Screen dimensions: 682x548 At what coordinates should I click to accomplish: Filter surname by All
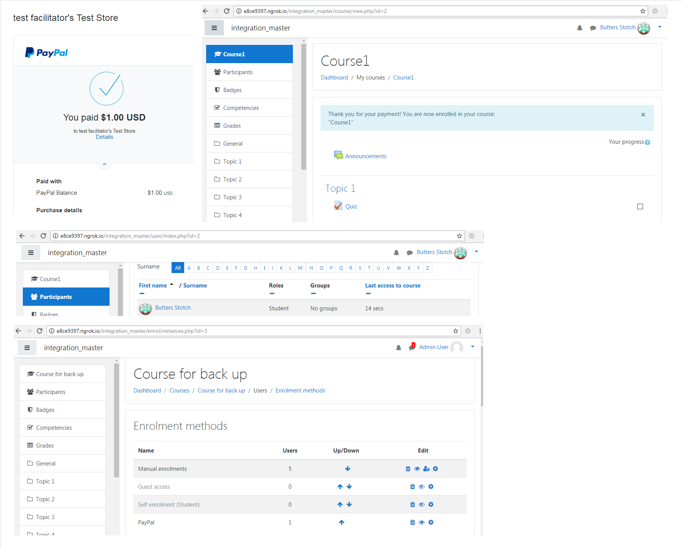click(x=178, y=268)
